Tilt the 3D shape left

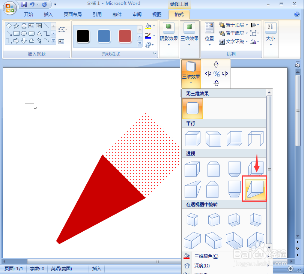(x=208, y=73)
